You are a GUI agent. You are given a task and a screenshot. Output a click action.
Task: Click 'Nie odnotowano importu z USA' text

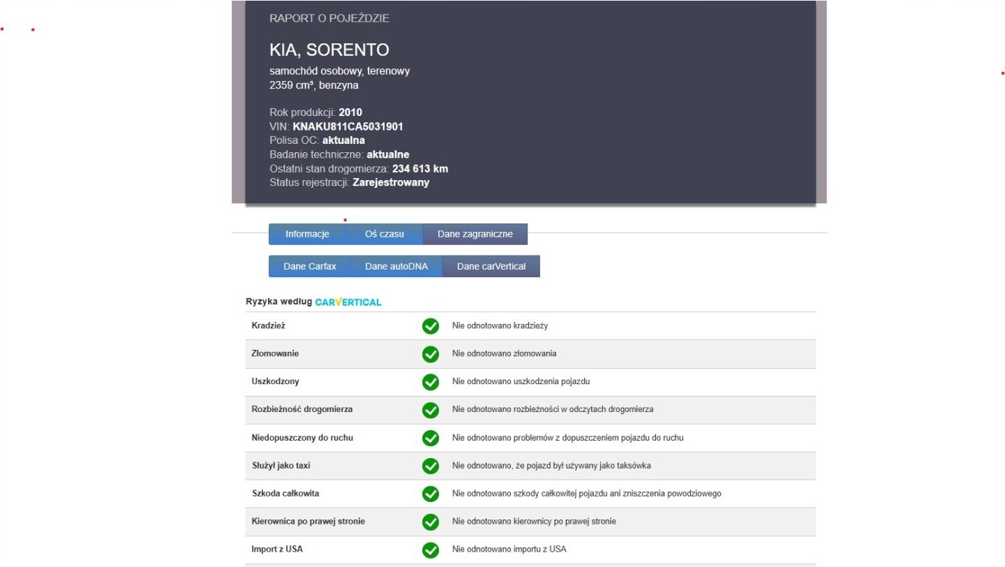509,549
